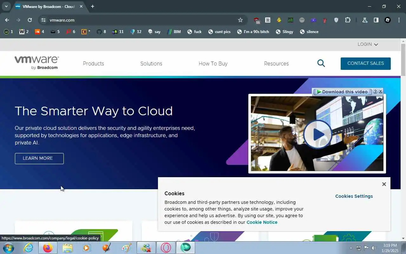Click Download this video button

pyautogui.click(x=342, y=92)
